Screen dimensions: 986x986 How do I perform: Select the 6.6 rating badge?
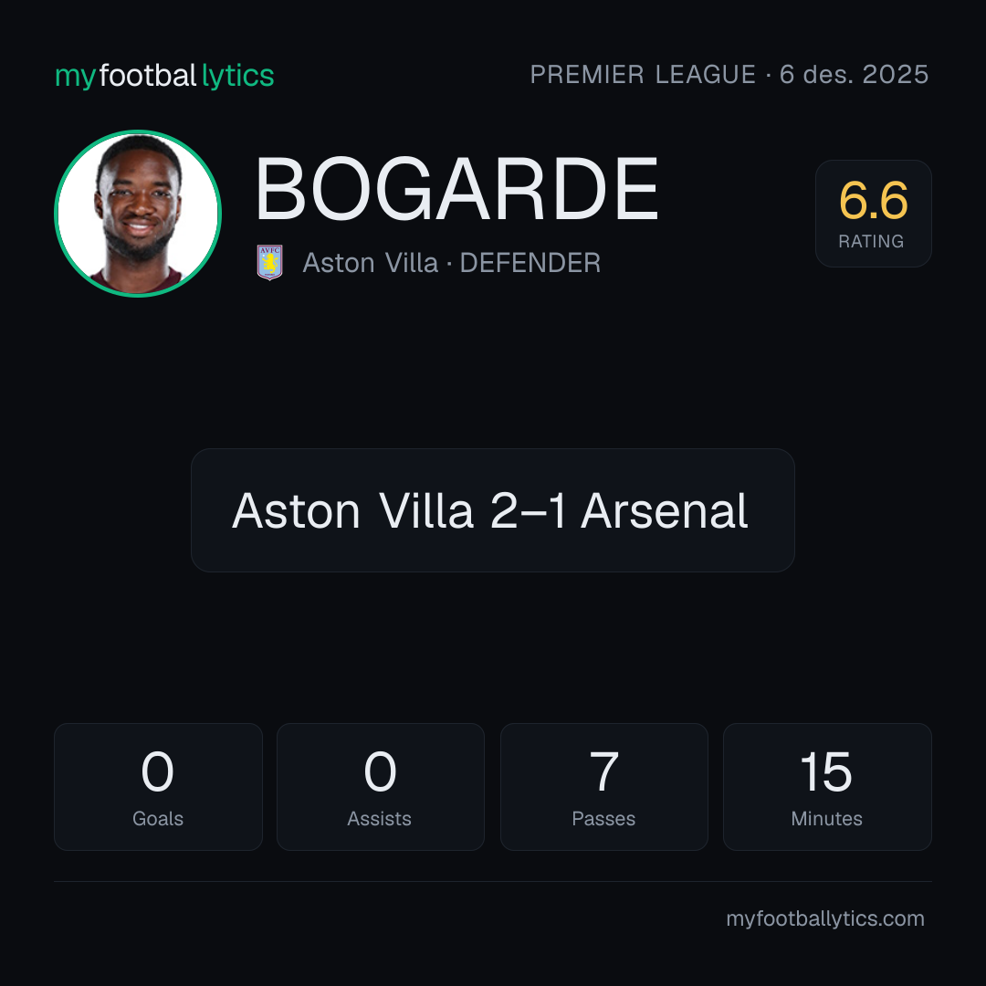click(874, 214)
